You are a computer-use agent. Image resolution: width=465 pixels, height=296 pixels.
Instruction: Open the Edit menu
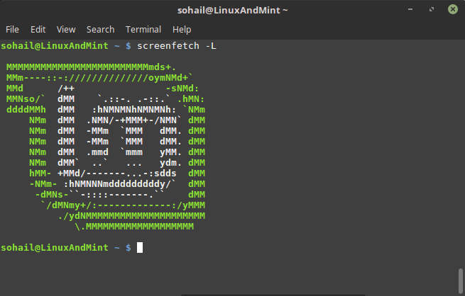pos(38,30)
